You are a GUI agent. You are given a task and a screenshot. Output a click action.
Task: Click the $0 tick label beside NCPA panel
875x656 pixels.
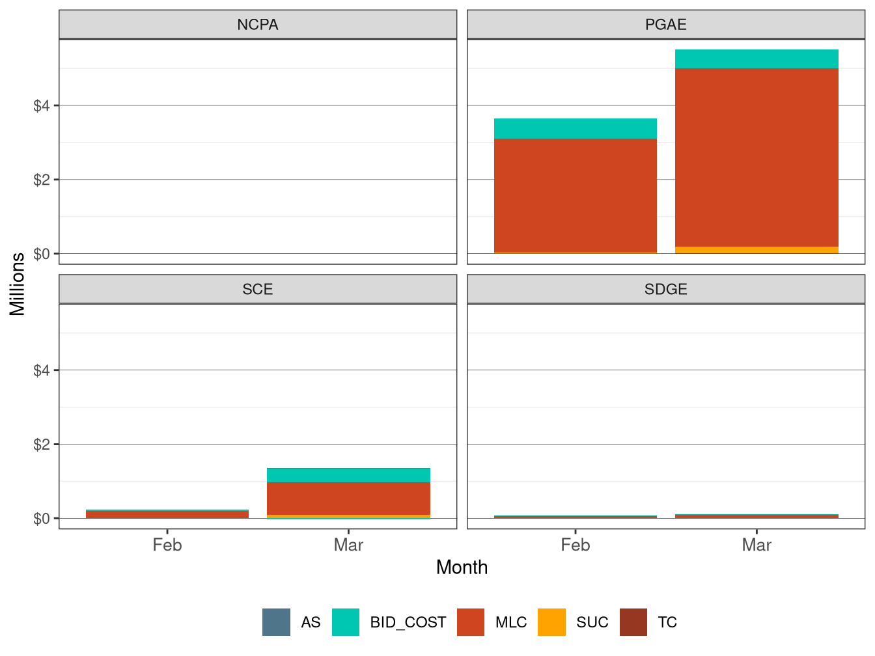(42, 254)
